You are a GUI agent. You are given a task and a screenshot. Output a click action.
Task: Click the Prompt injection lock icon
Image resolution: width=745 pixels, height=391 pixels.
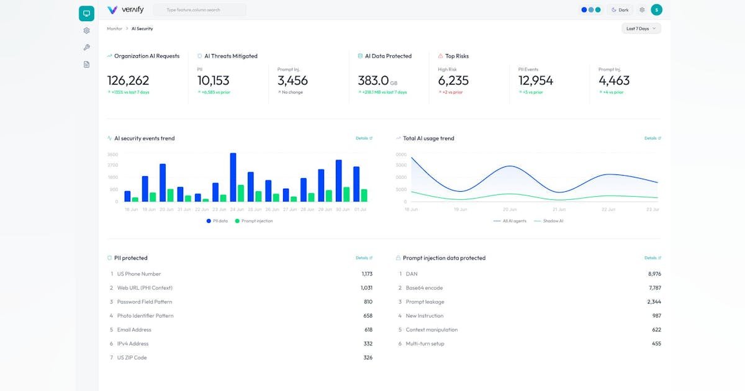(398, 258)
